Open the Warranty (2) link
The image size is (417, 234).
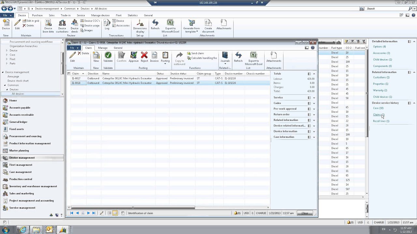380,90
